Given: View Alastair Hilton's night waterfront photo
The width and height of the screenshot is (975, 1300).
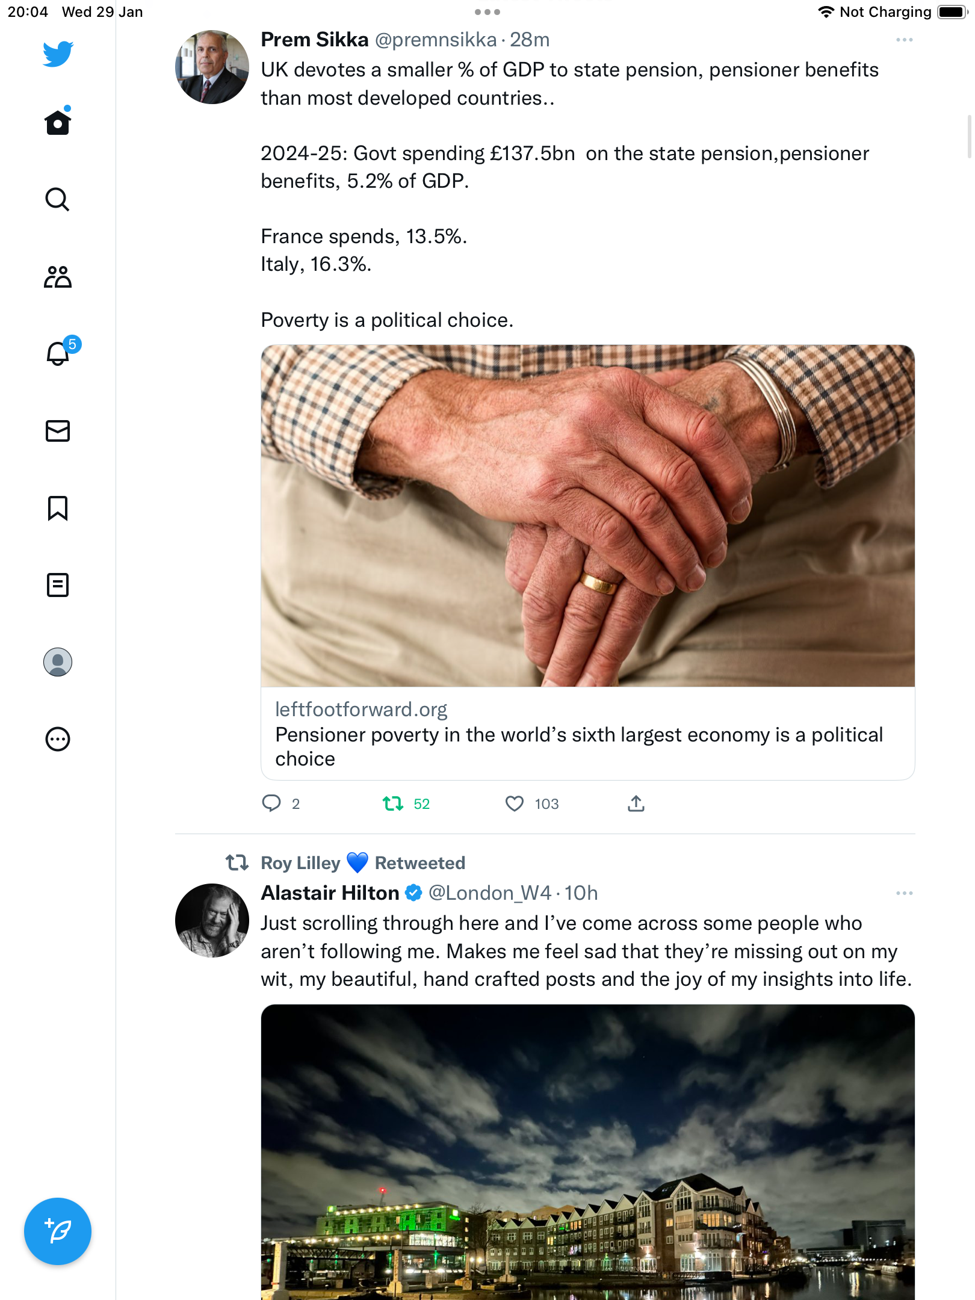Looking at the screenshot, I should (x=588, y=1152).
